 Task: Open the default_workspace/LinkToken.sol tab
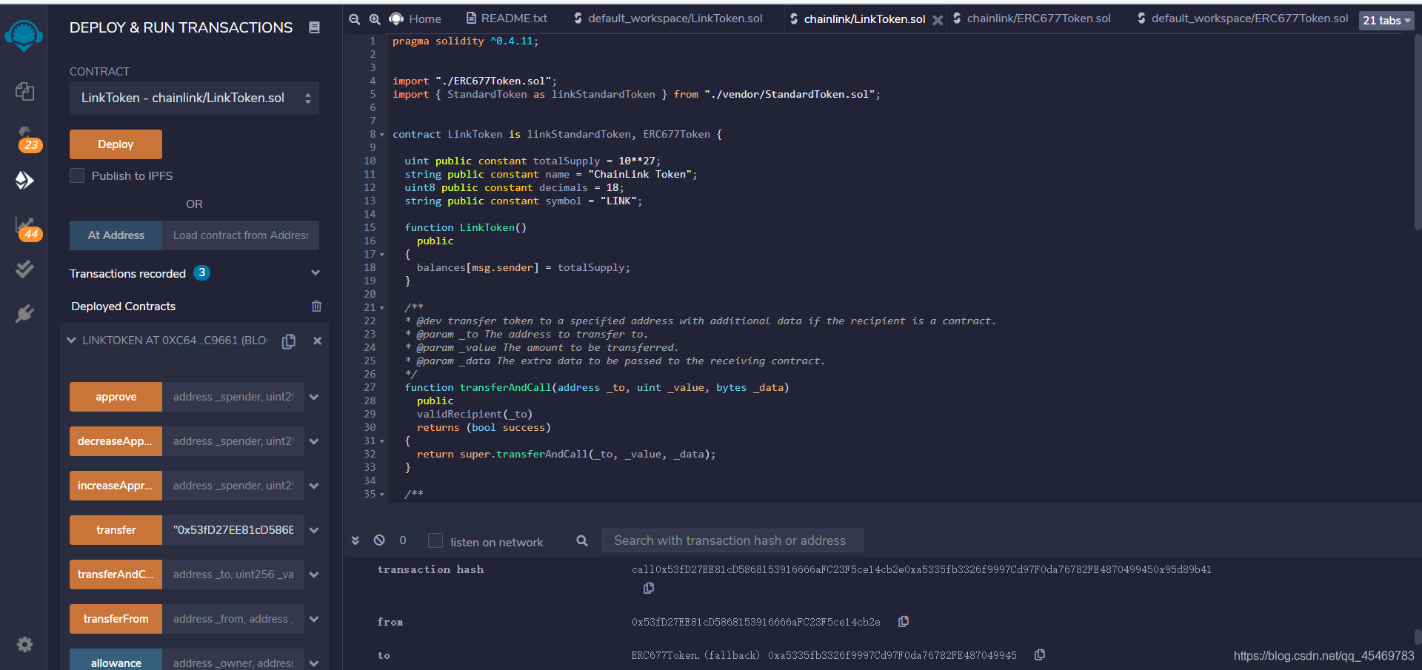(668, 19)
